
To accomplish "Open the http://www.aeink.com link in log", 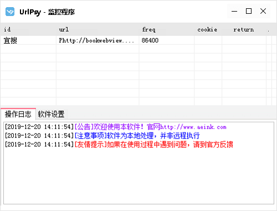I will [193, 127].
